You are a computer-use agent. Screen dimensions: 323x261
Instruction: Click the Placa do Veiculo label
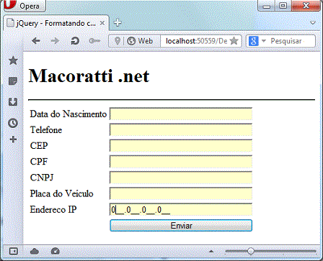coord(61,193)
